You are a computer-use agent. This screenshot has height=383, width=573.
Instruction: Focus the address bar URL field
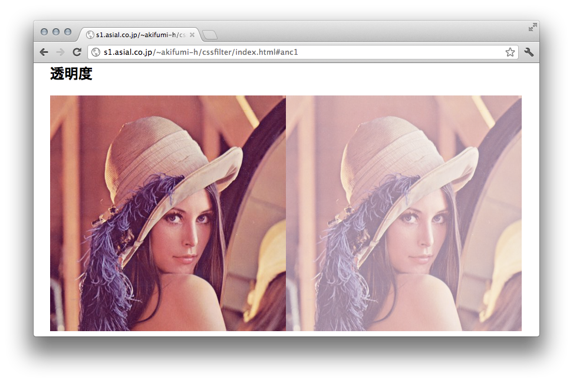295,52
